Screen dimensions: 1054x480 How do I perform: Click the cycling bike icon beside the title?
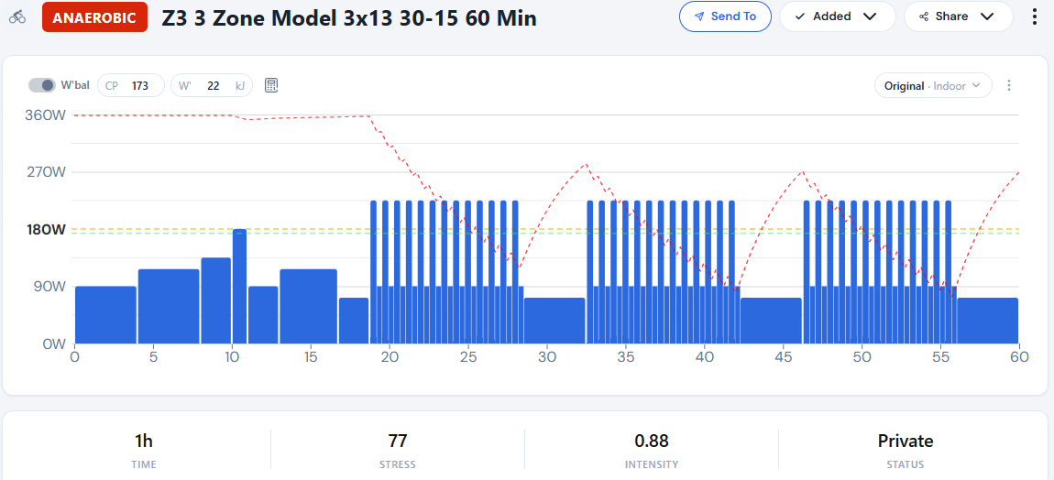pyautogui.click(x=17, y=16)
